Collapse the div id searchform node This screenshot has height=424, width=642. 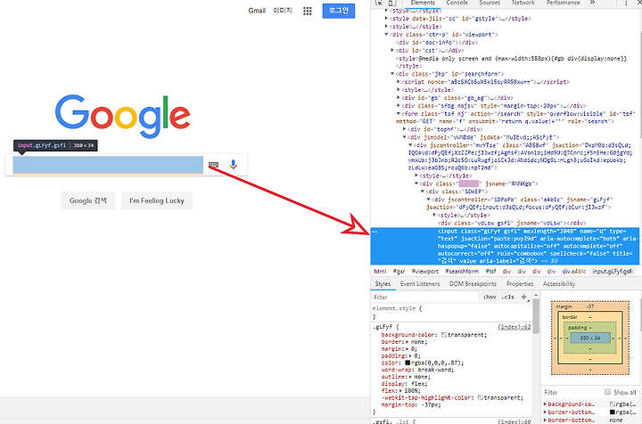pos(392,74)
